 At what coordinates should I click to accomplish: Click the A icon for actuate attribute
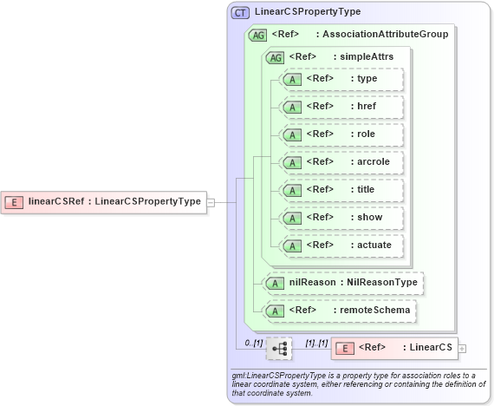coord(292,246)
